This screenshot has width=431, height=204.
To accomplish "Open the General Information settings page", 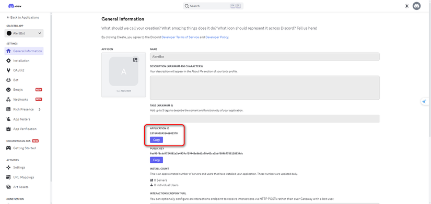I will click(24, 51).
